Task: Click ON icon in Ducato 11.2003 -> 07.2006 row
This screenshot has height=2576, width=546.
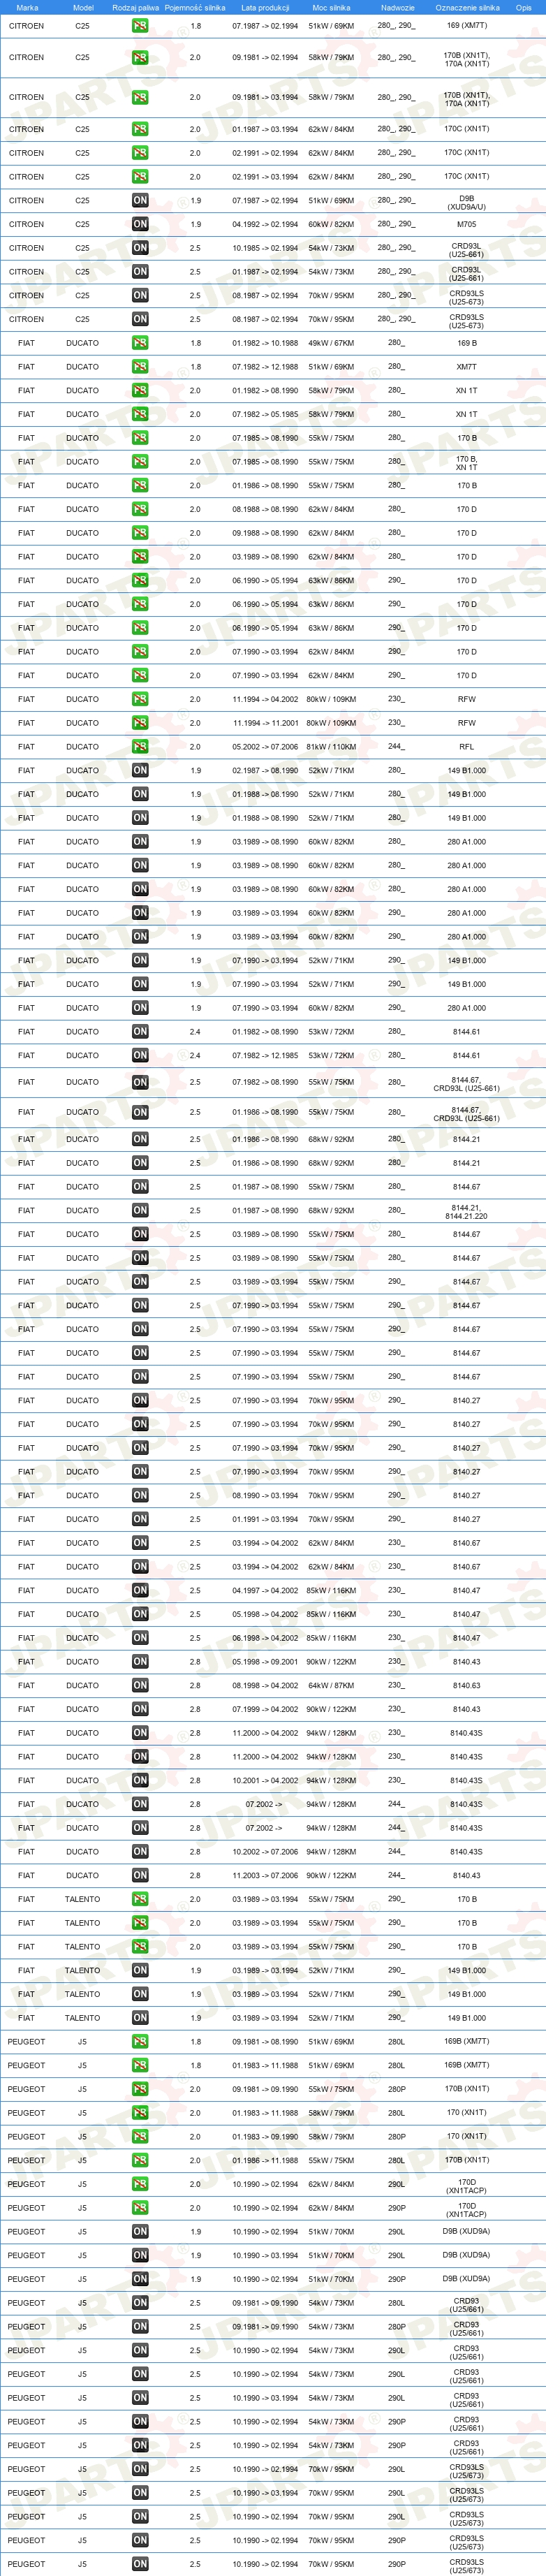Action: click(140, 1876)
